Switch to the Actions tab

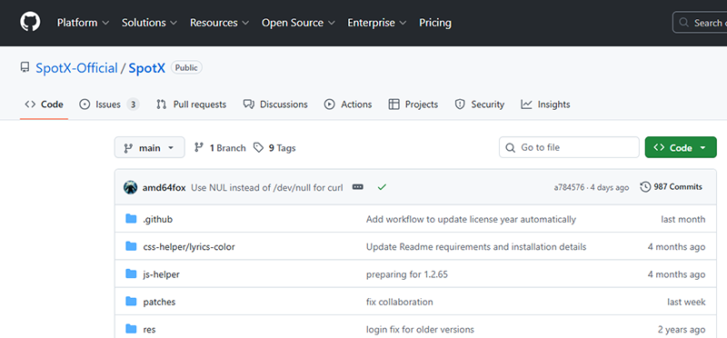point(348,104)
